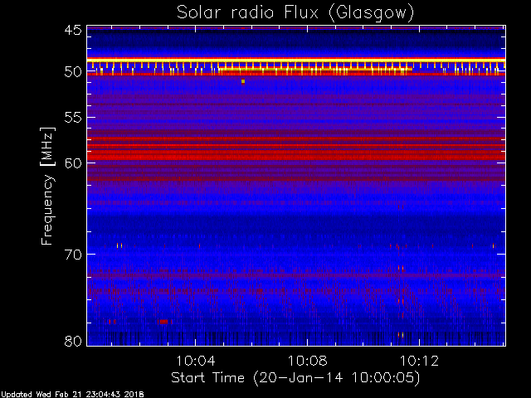Click the 55 frequency tick label
This screenshot has height=398, width=531.
(x=73, y=118)
